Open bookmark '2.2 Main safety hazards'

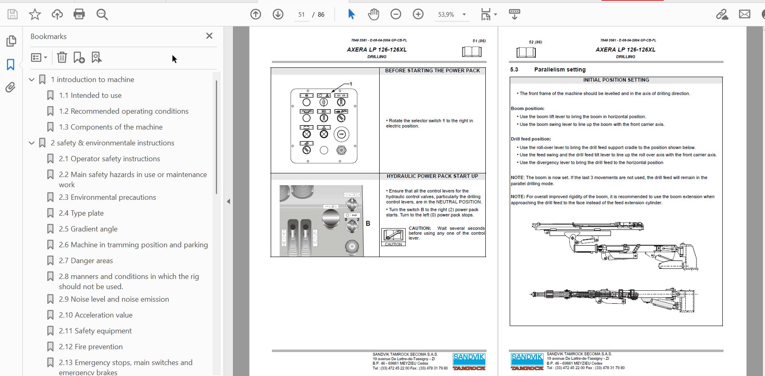tap(133, 179)
